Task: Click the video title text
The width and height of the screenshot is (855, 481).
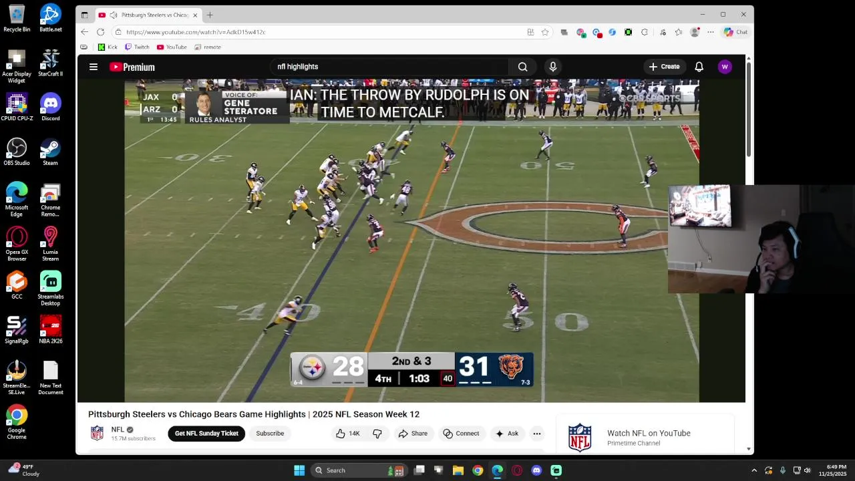Action: pyautogui.click(x=254, y=414)
